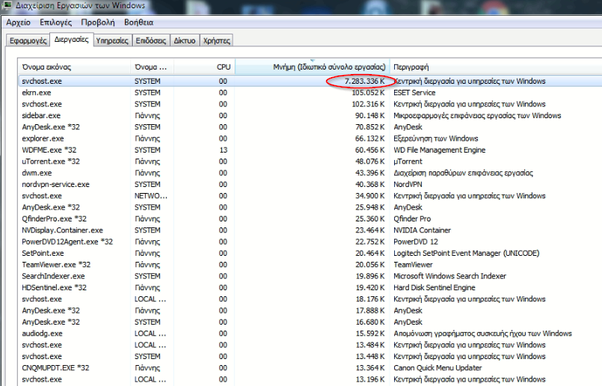
Task: Select the uTorrent.exe *32 process
Action: point(51,162)
